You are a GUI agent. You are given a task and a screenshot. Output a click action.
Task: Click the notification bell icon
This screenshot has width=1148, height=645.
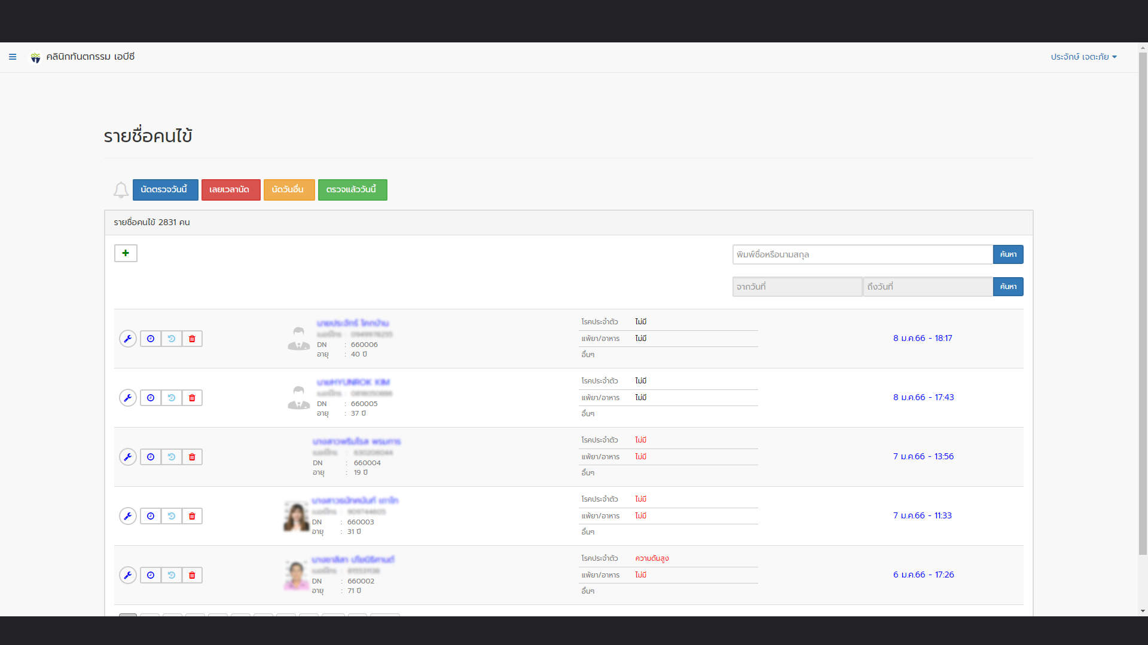[121, 190]
